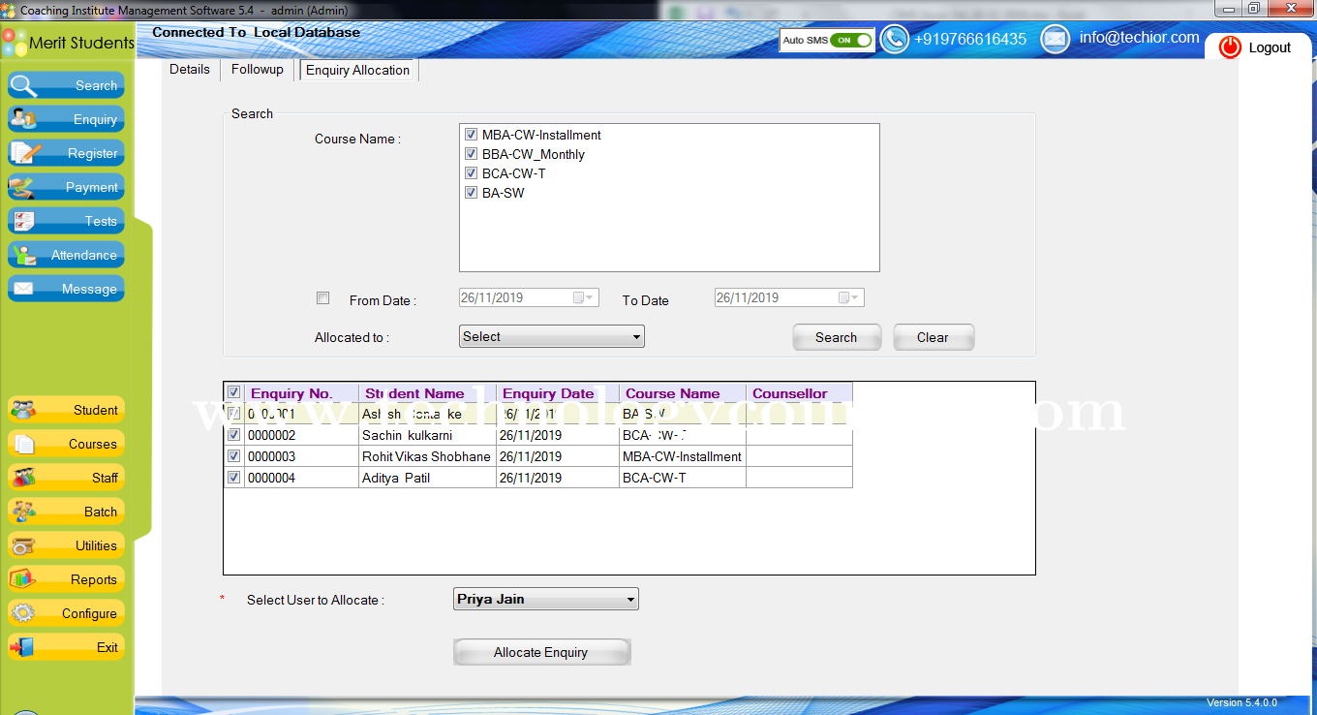Click the Enquiry people icon in sidebar

(23, 119)
